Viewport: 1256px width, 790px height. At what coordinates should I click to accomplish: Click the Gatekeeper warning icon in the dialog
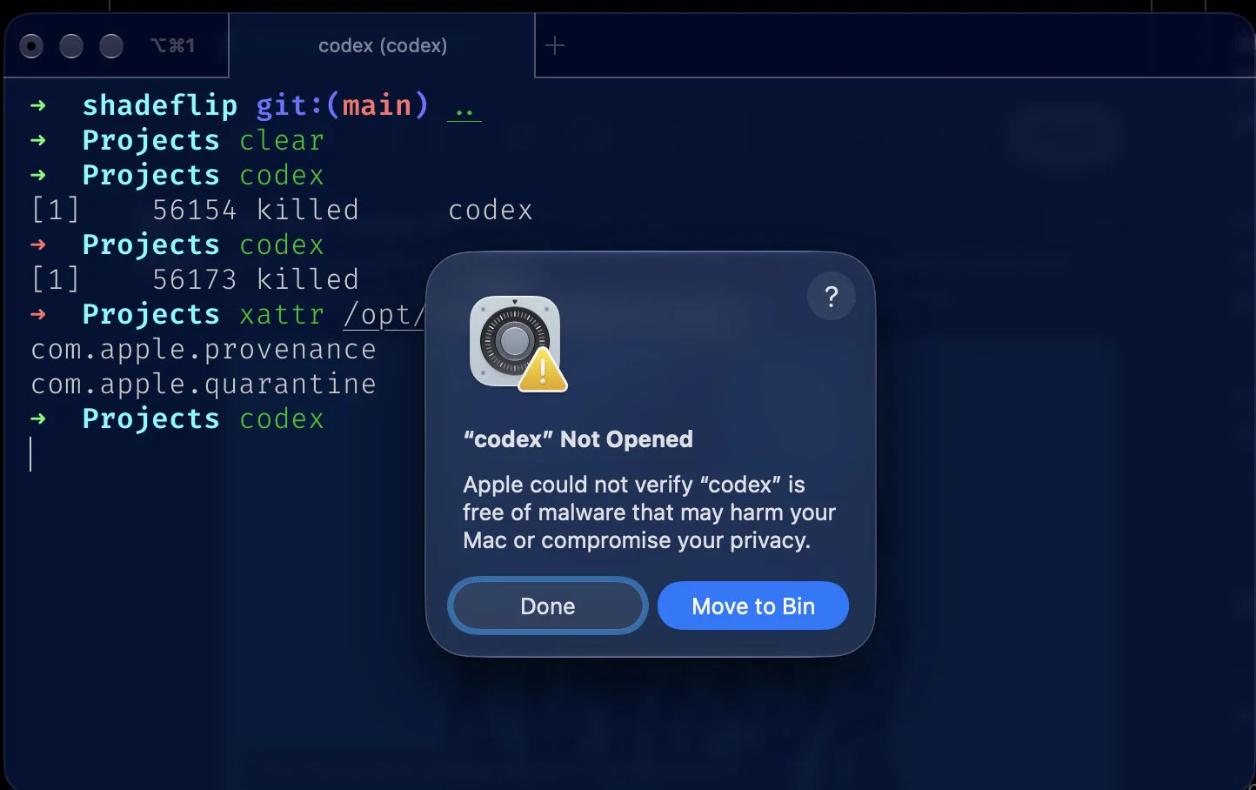(518, 344)
